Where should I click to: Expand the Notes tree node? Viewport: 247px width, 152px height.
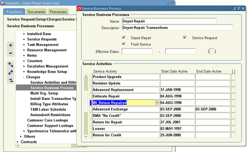coord(24,55)
